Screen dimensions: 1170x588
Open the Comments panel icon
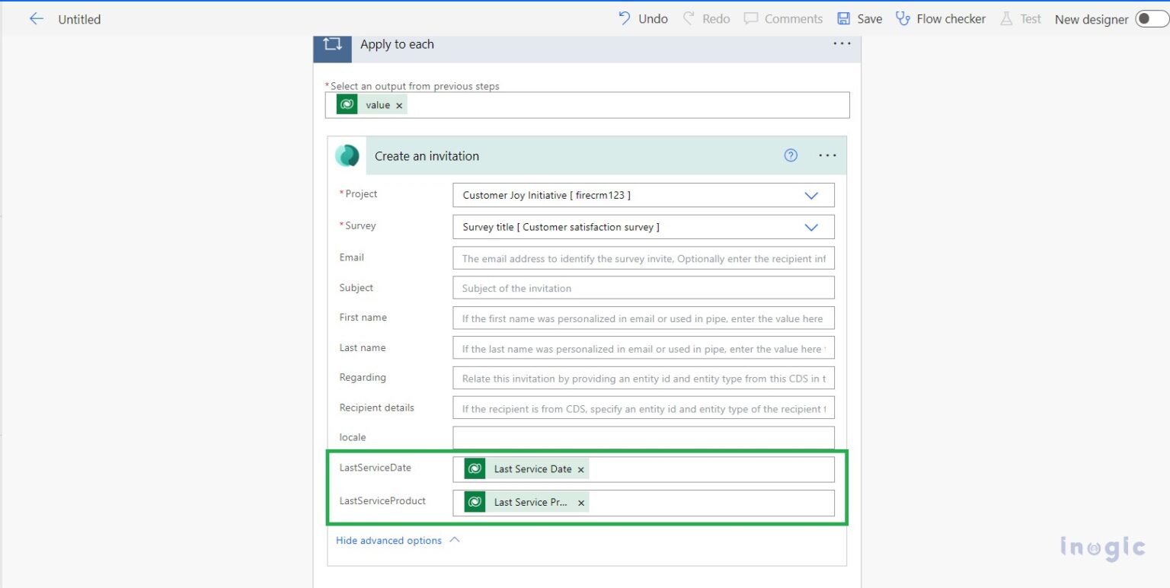pyautogui.click(x=753, y=18)
